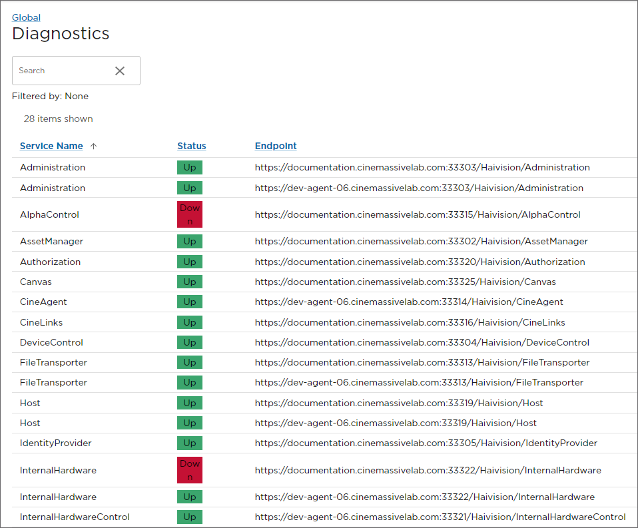Click the Filtered by: None label

pos(49,96)
